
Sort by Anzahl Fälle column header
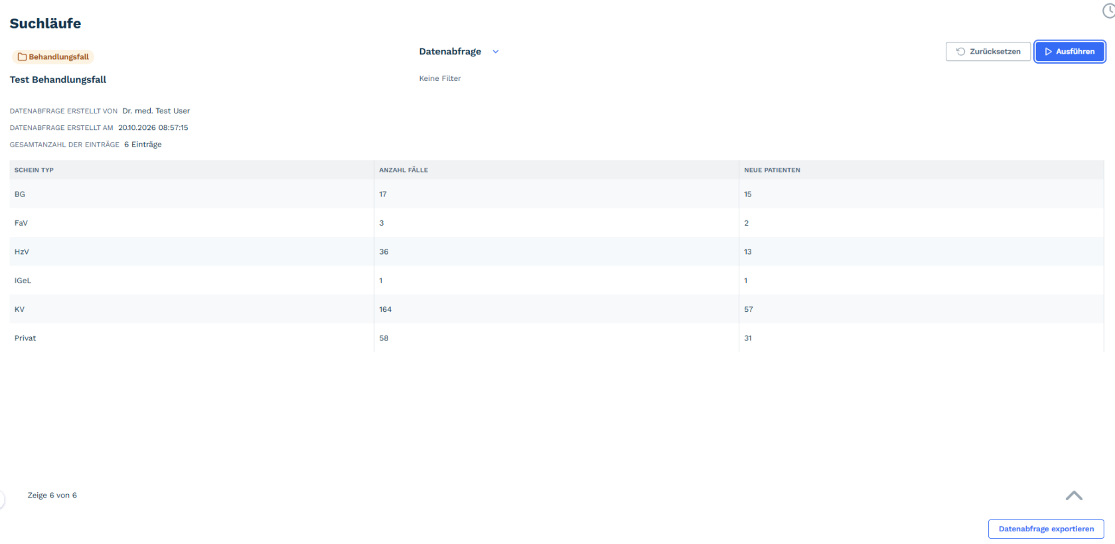pos(404,170)
